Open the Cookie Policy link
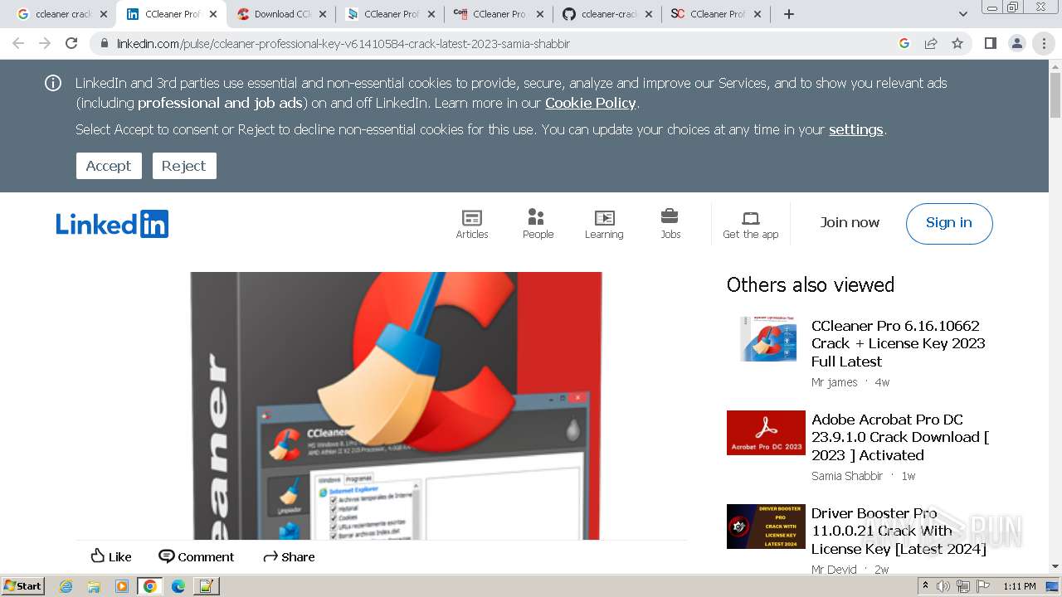 591,103
